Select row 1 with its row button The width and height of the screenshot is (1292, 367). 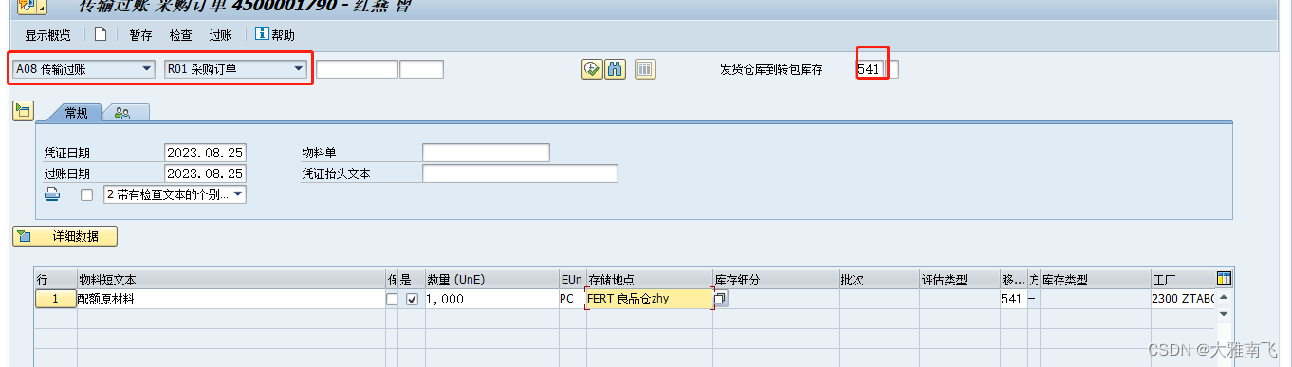click(56, 299)
